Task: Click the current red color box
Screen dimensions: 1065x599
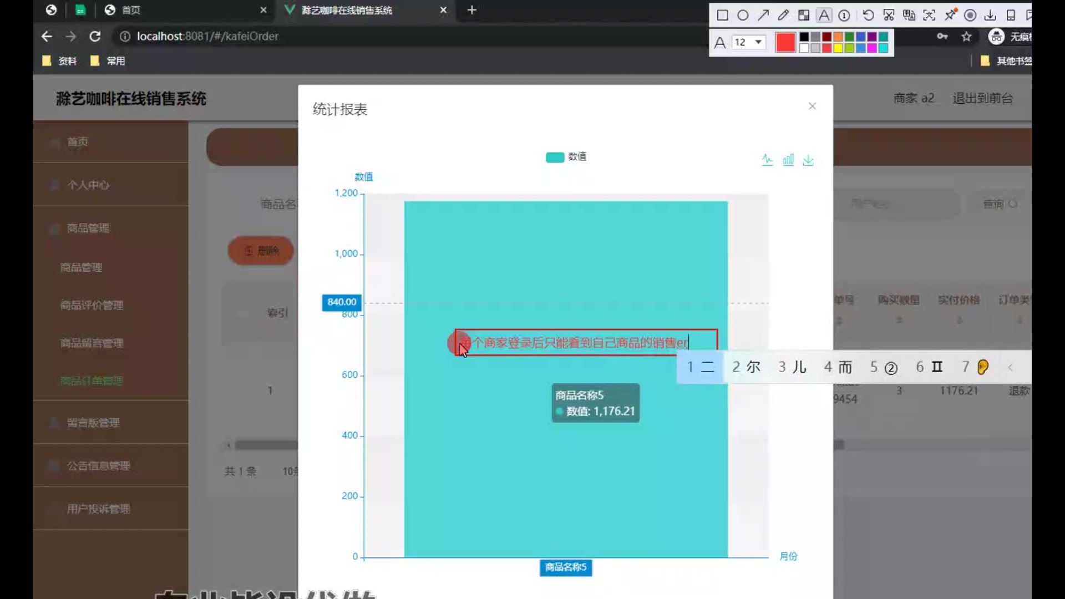Action: [785, 42]
